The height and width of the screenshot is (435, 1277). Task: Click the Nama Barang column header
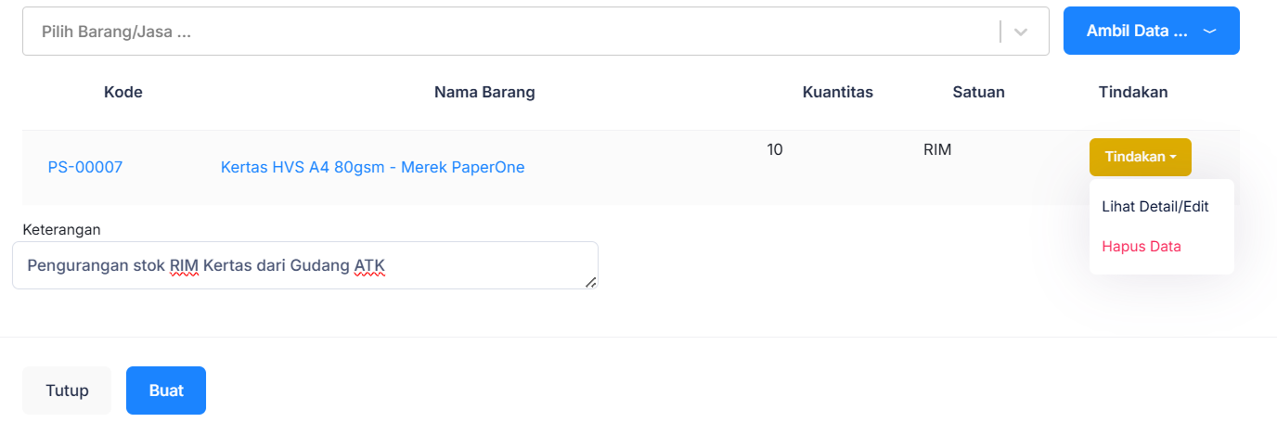pos(484,92)
